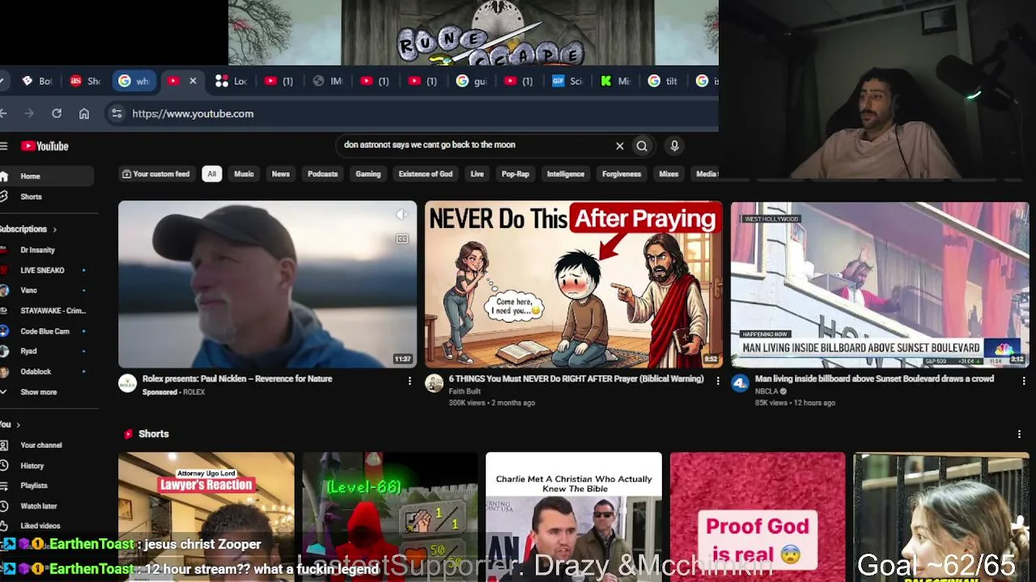The height and width of the screenshot is (582, 1036).
Task: Go to Odablock subscription channel
Action: pyautogui.click(x=36, y=372)
